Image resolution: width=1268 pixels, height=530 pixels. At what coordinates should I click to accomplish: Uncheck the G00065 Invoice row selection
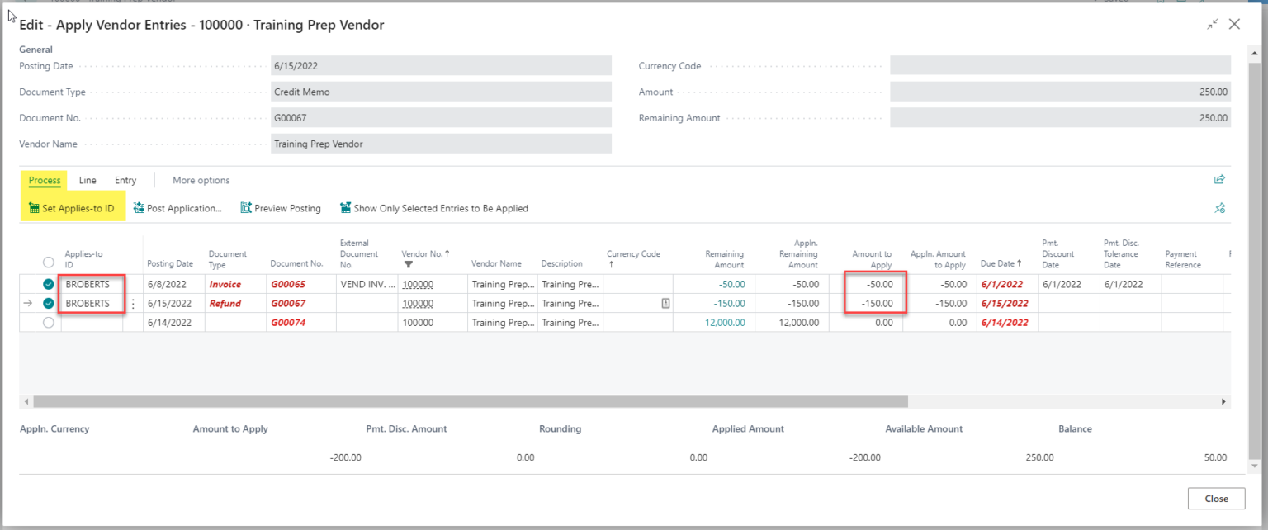click(48, 283)
